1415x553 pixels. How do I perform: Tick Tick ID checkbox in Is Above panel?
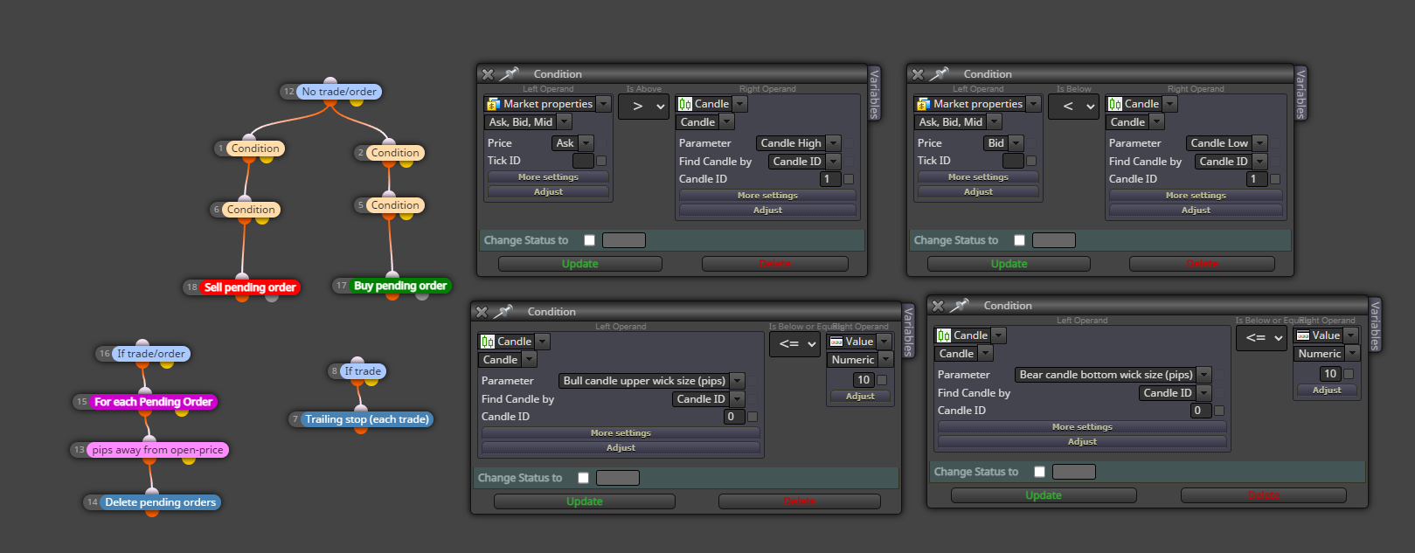(601, 161)
